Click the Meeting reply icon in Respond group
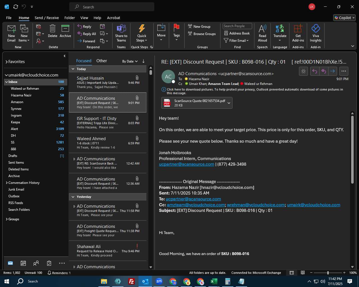Screen dimensions: 359x287 point(102,26)
